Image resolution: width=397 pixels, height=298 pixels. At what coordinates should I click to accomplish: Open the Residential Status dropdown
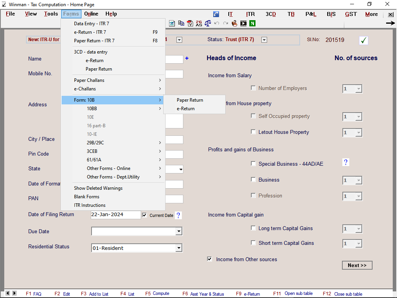pyautogui.click(x=179, y=248)
